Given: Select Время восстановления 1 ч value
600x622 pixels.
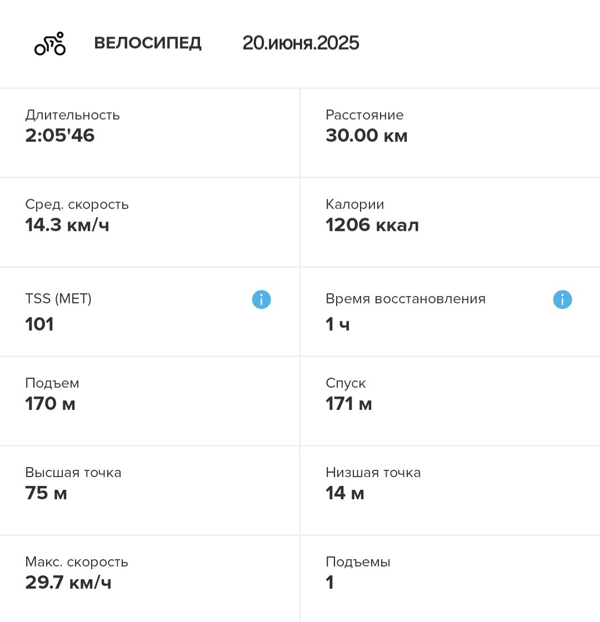Looking at the screenshot, I should [x=338, y=324].
